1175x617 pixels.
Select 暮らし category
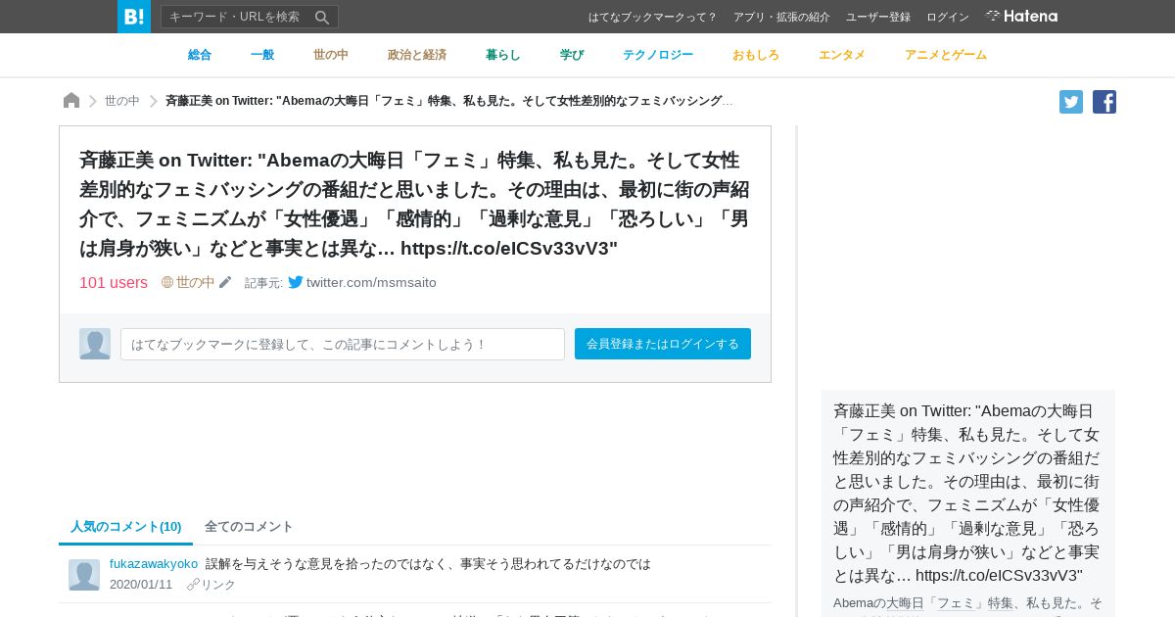point(503,55)
